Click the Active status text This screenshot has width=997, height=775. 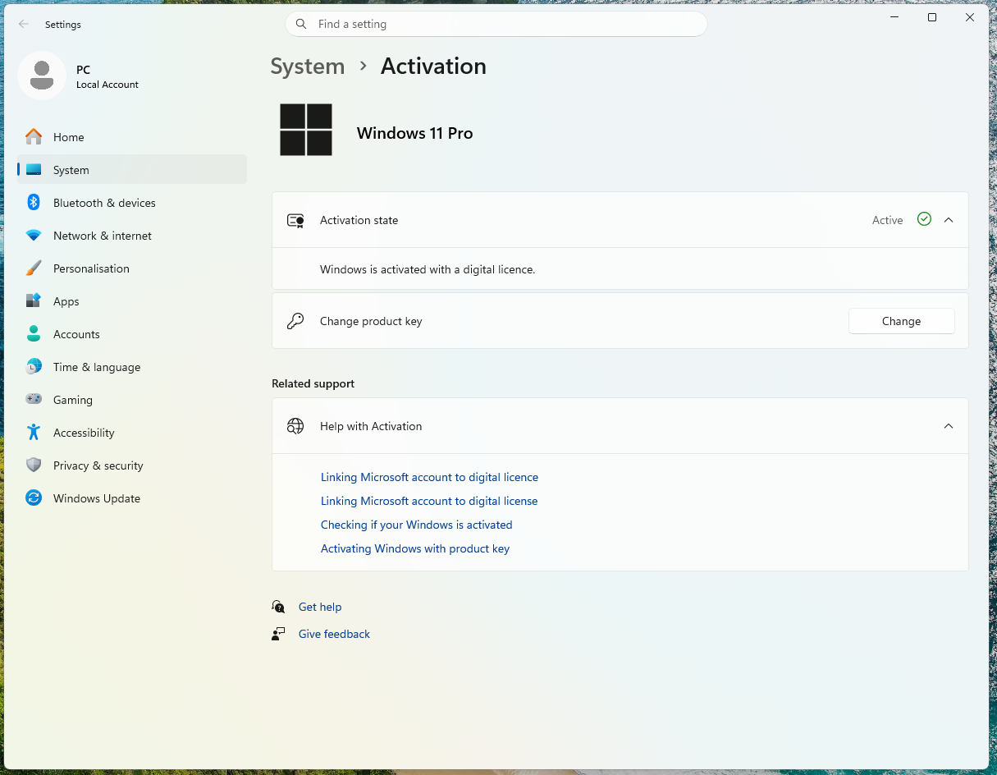pyautogui.click(x=887, y=220)
